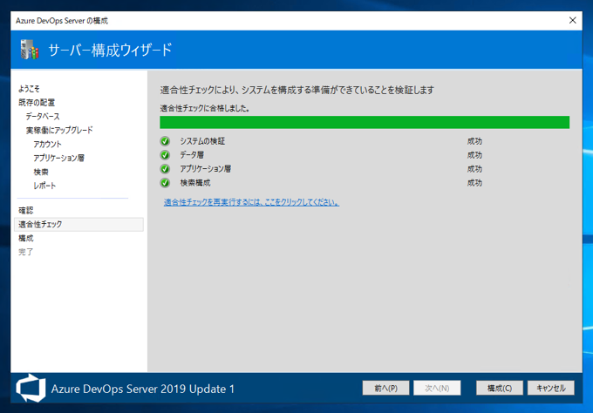Click 成功 status for アプリケーション層
593x413 pixels.
[x=474, y=169]
